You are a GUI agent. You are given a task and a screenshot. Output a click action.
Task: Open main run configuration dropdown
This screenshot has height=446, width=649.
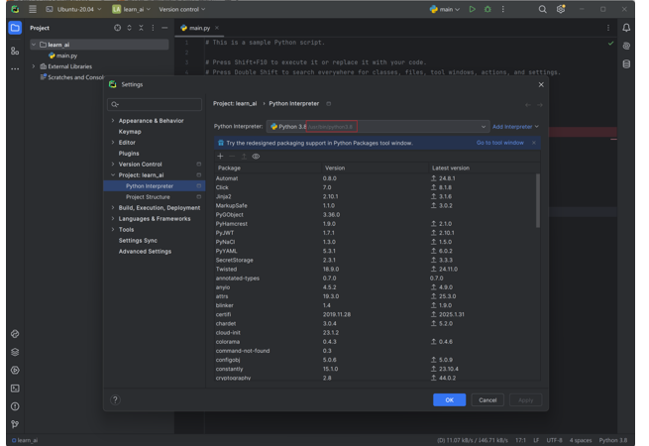pos(445,9)
